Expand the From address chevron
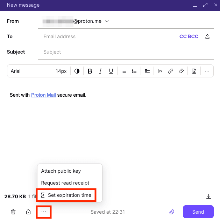 point(107,21)
